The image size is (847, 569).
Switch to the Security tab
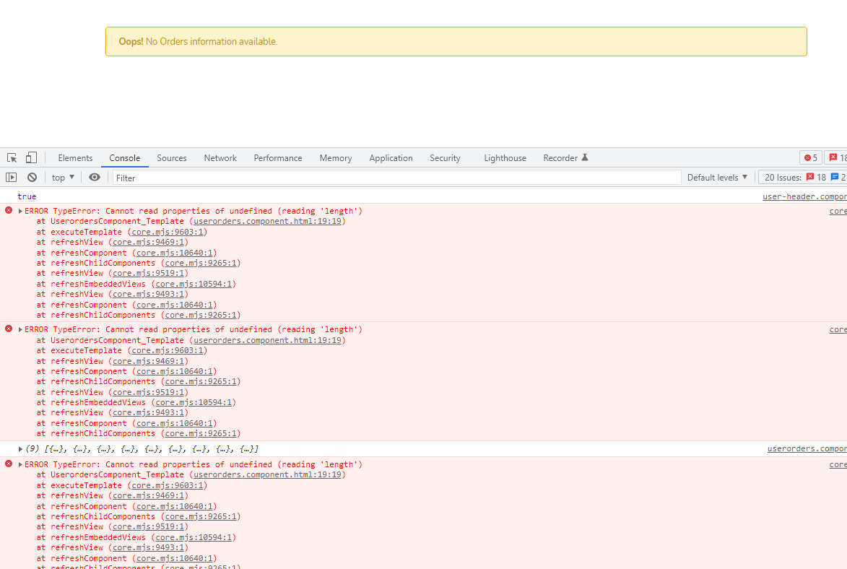445,158
